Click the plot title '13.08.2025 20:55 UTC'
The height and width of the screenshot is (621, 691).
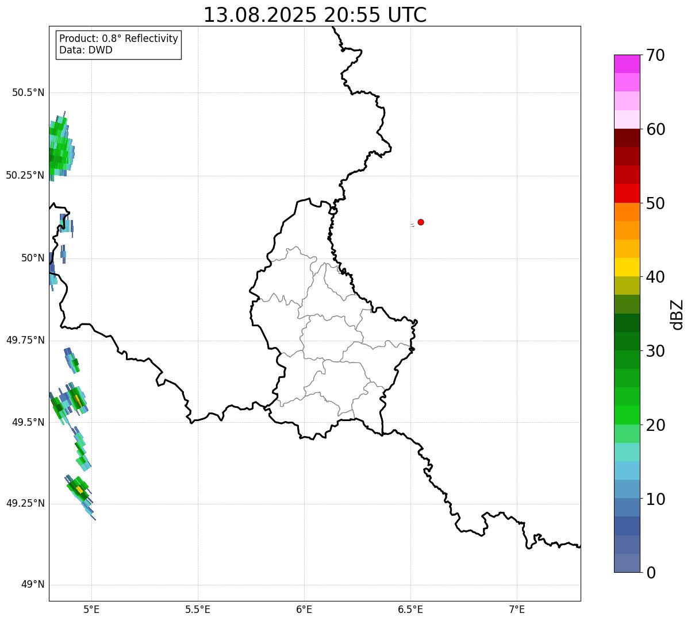(315, 15)
